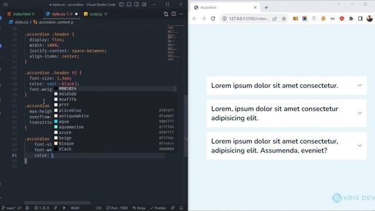Click Port : 5500 Live Server status
Screen dimensions: 375x211
pyautogui.click(x=117, y=208)
